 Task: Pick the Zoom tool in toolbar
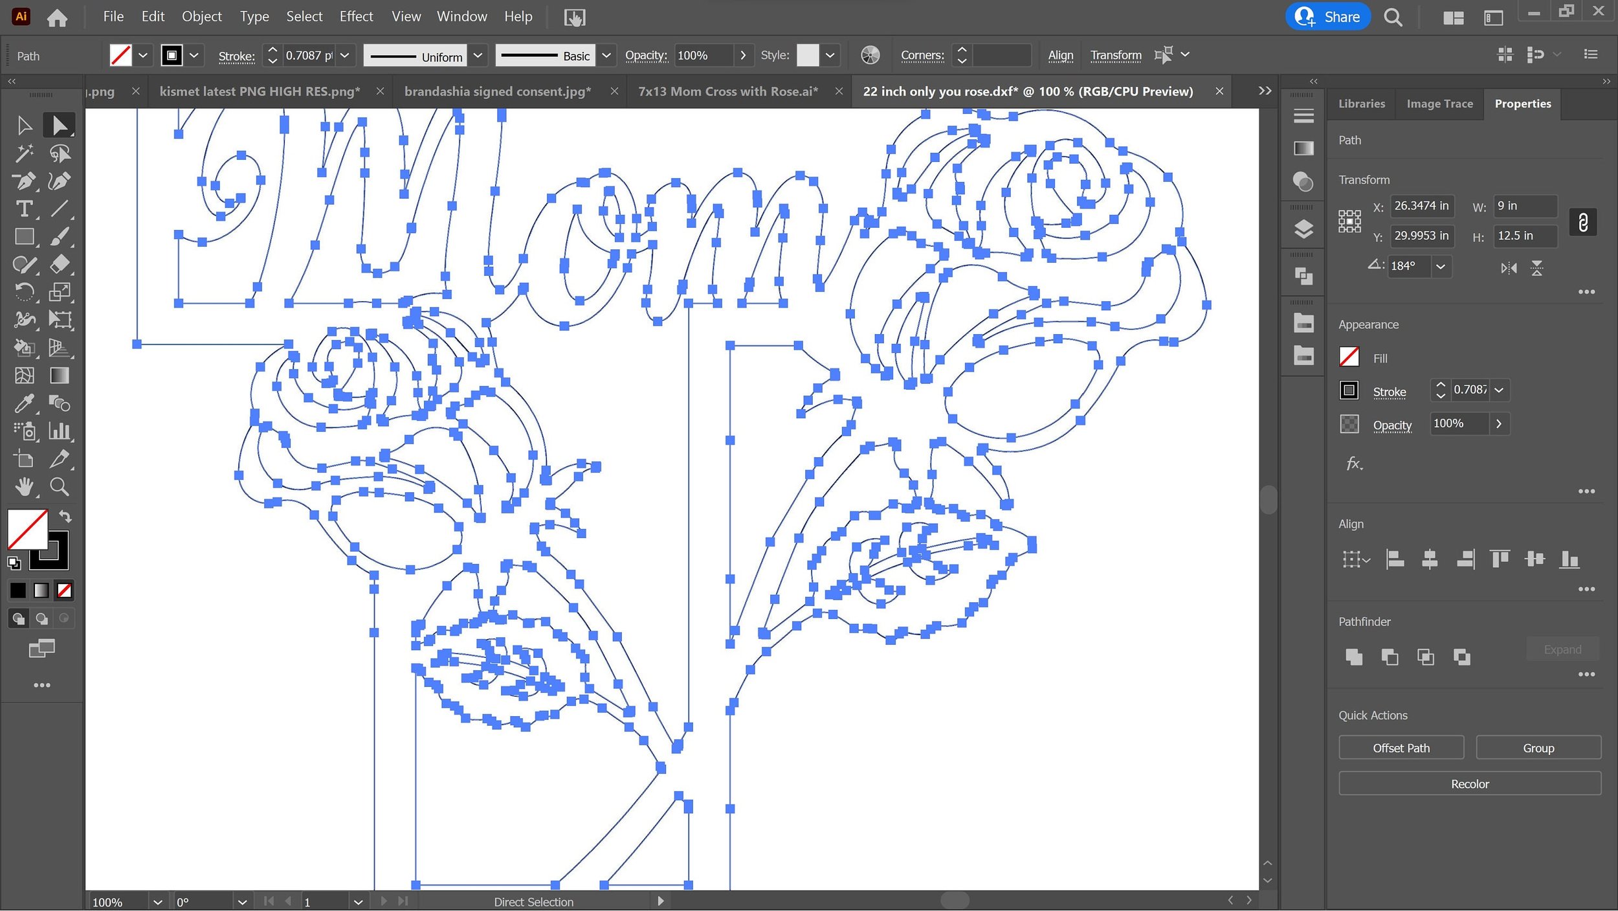pyautogui.click(x=60, y=487)
